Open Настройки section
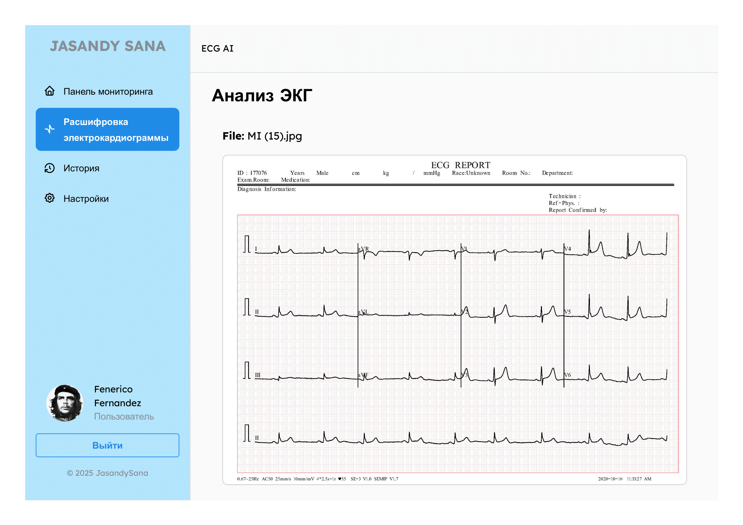743x525 pixels. pyautogui.click(x=86, y=199)
